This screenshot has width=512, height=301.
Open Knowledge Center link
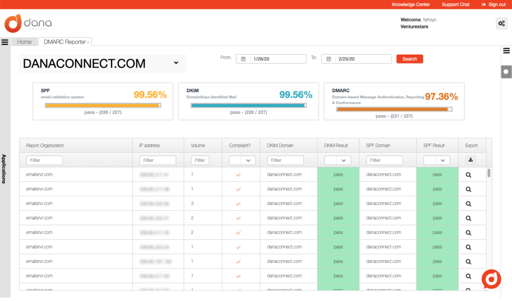click(411, 4)
